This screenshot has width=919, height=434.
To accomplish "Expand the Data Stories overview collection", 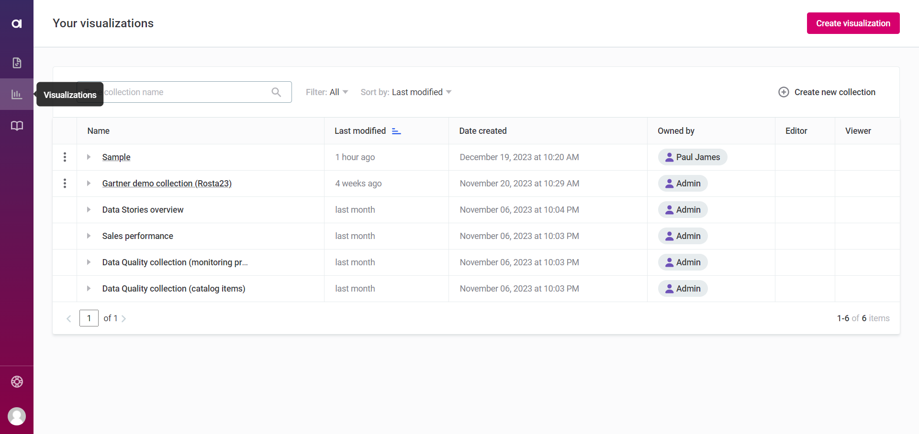I will pos(89,209).
